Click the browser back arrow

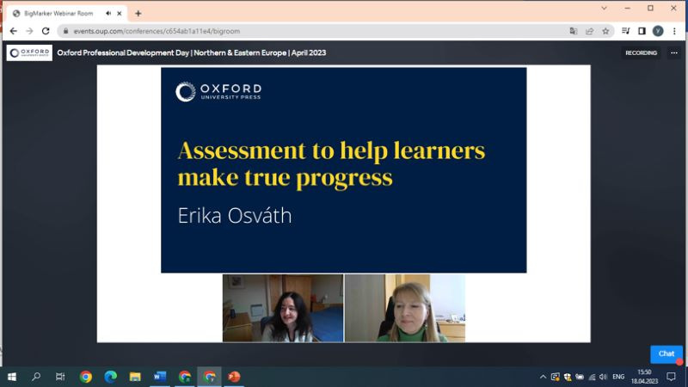click(13, 31)
